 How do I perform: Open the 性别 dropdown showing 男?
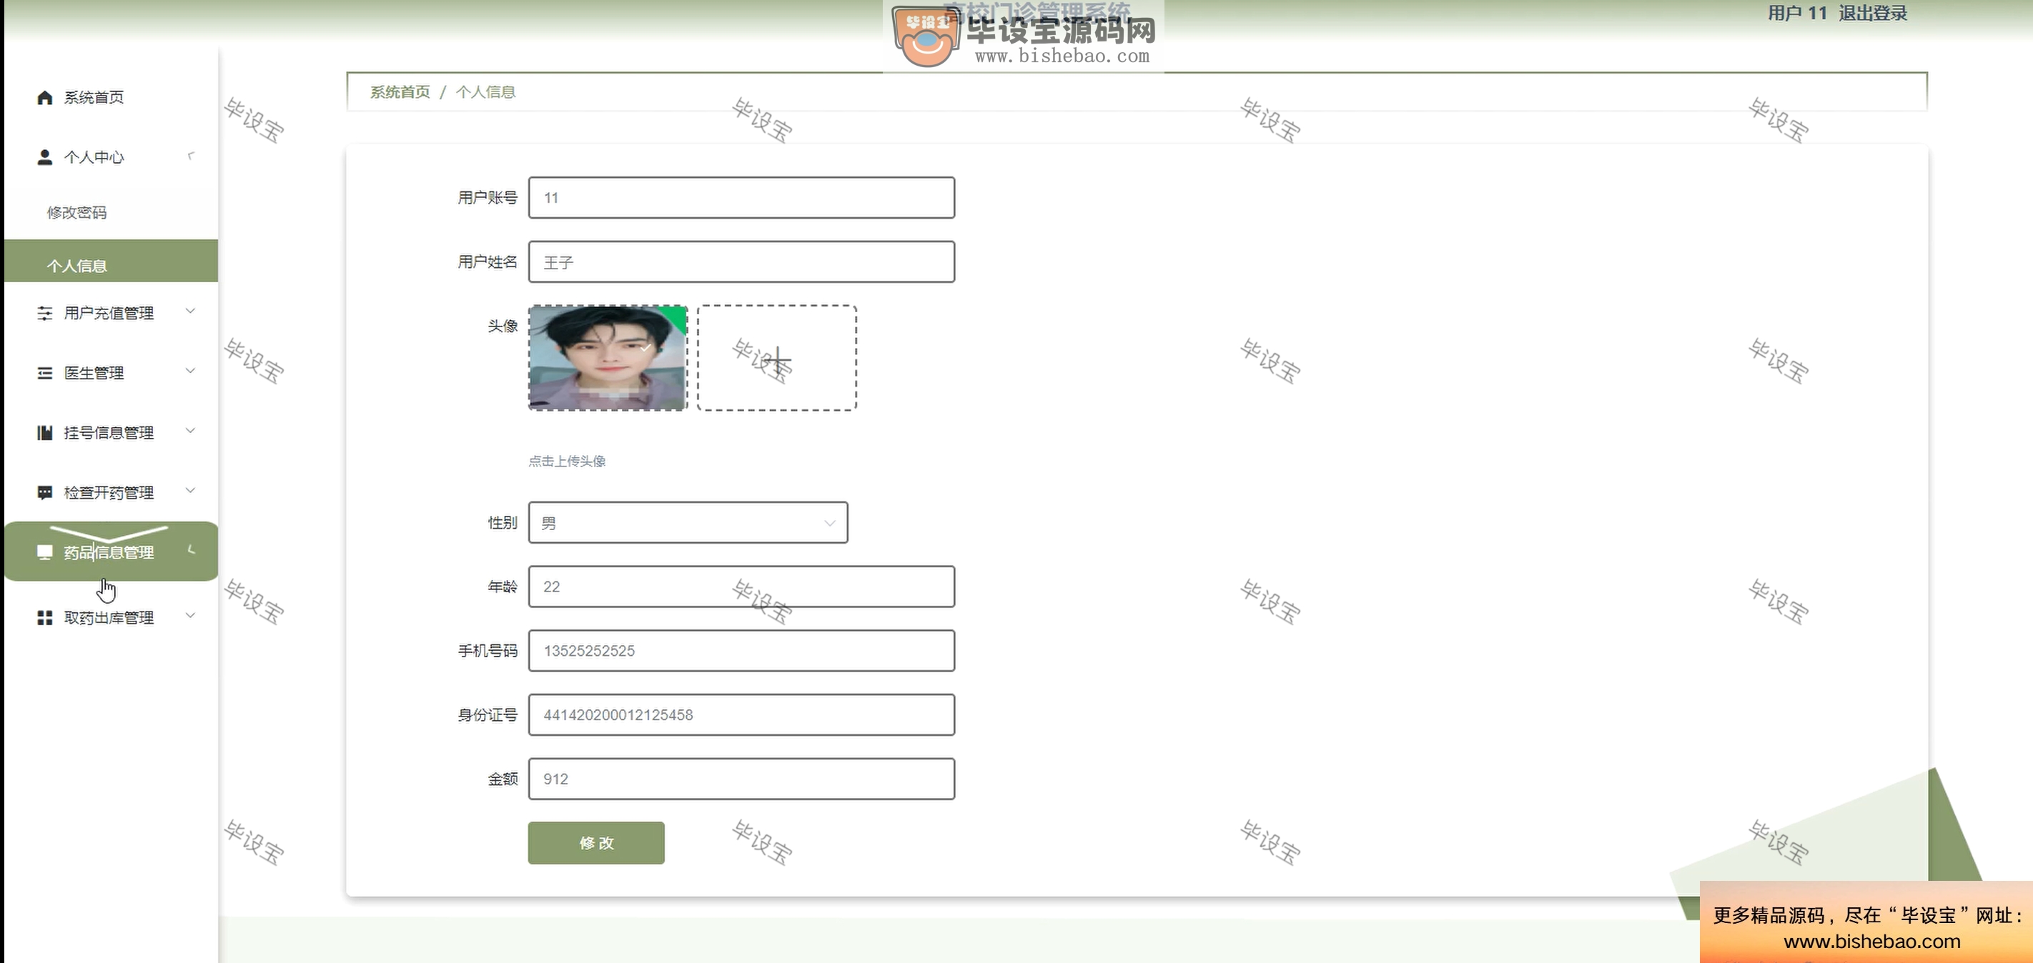[688, 523]
